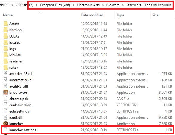Navigate to OSDisk (C:) breadcrumb

click(25, 5)
